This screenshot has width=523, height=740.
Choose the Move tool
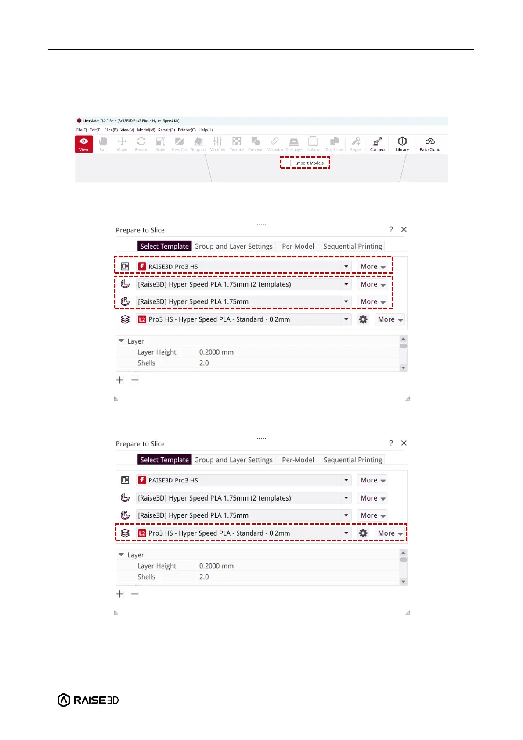click(122, 144)
